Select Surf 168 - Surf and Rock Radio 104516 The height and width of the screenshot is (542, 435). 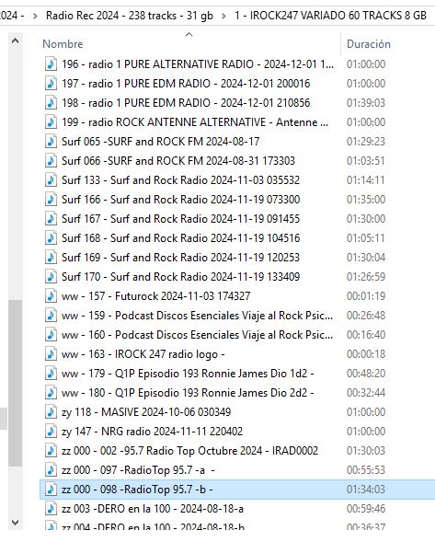pos(180,238)
